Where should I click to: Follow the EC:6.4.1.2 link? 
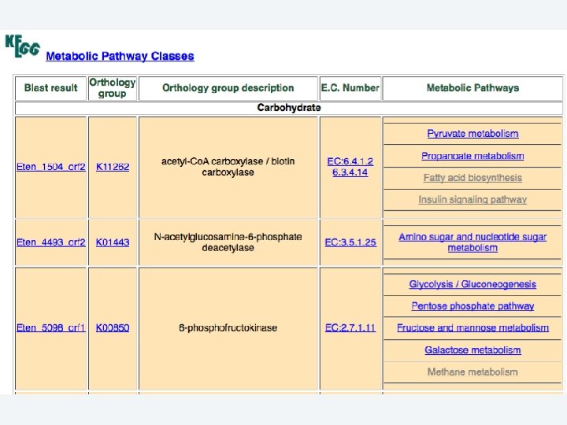click(350, 161)
